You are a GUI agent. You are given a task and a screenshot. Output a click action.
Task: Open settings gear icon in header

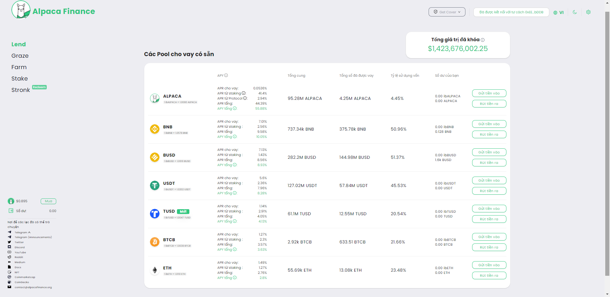[x=588, y=12]
